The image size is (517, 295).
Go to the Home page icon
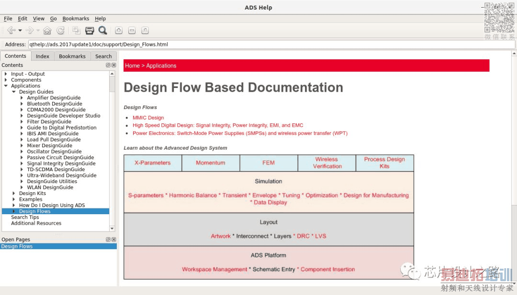[47, 30]
